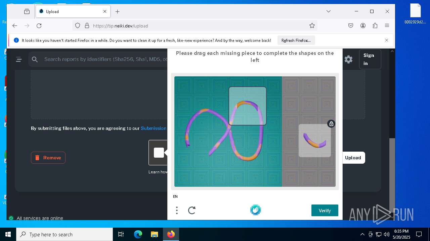Show hidden system tray icons

click(x=362, y=234)
